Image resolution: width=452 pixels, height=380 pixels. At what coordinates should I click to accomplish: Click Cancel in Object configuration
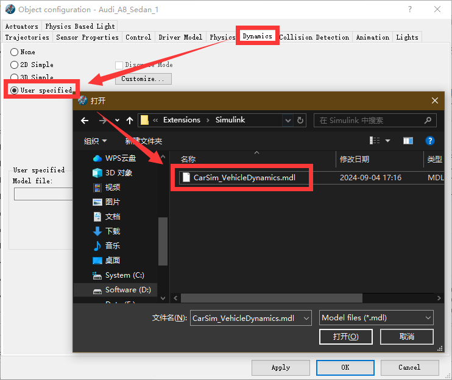tap(409, 368)
